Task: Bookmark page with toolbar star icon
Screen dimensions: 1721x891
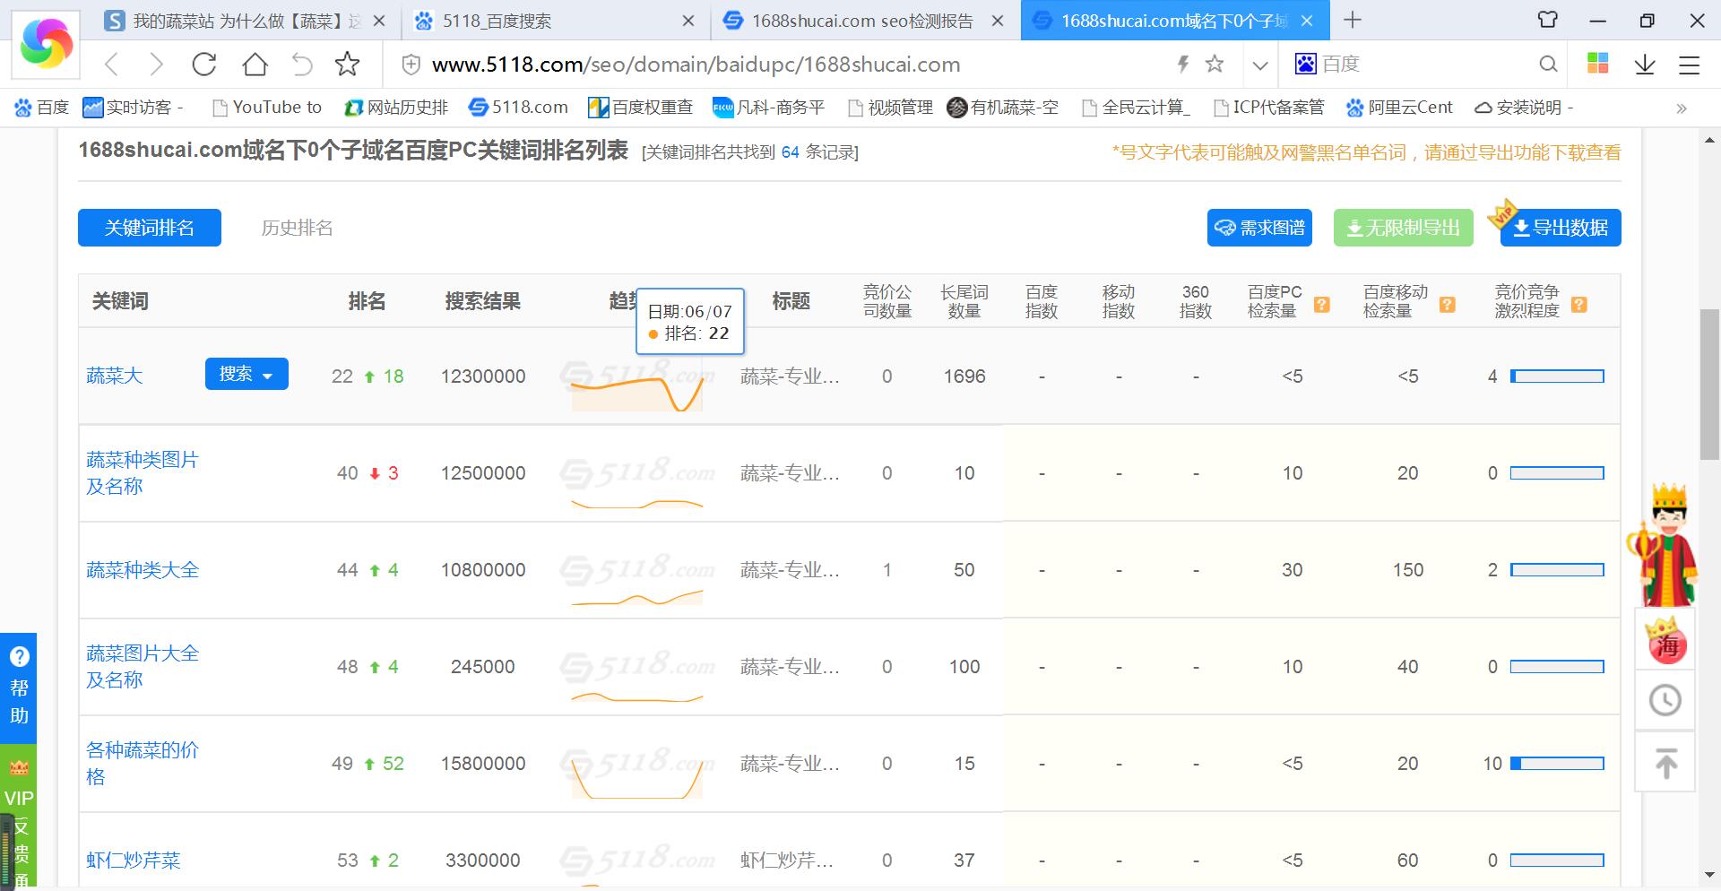Action: [x=347, y=65]
